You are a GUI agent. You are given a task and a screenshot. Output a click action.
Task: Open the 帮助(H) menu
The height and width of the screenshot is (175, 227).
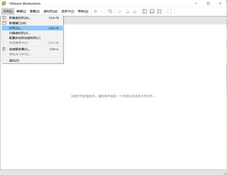(x=83, y=11)
